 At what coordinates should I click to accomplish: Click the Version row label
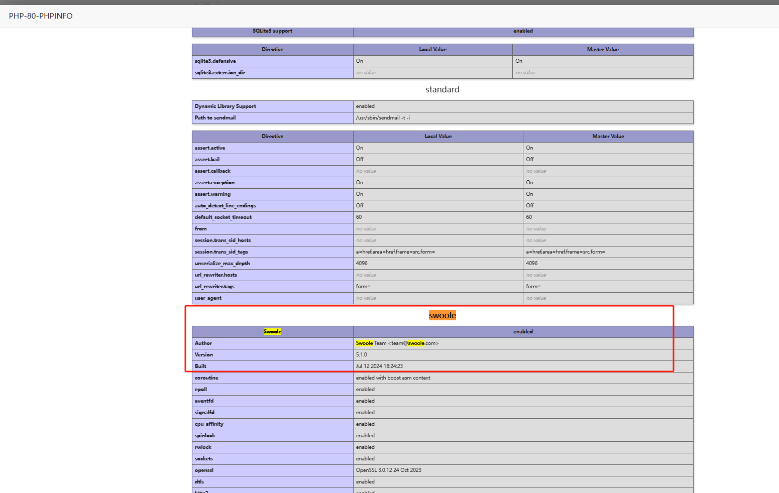[x=204, y=355]
